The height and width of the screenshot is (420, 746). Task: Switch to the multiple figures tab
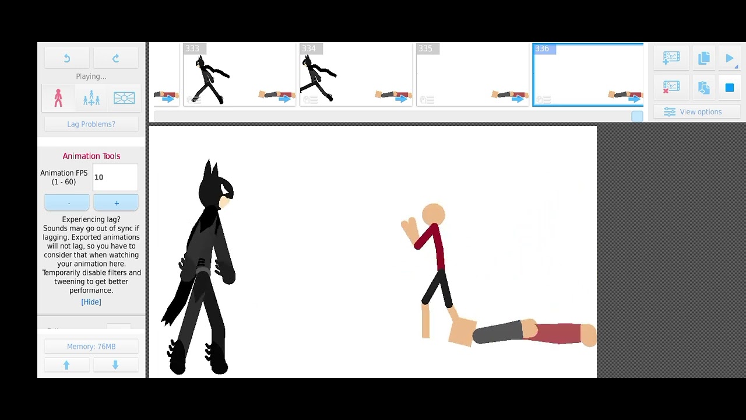(x=91, y=98)
